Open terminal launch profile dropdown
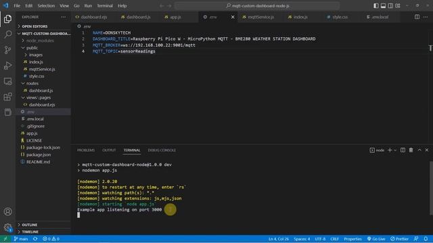This screenshot has width=433, height=243. tap(395, 150)
